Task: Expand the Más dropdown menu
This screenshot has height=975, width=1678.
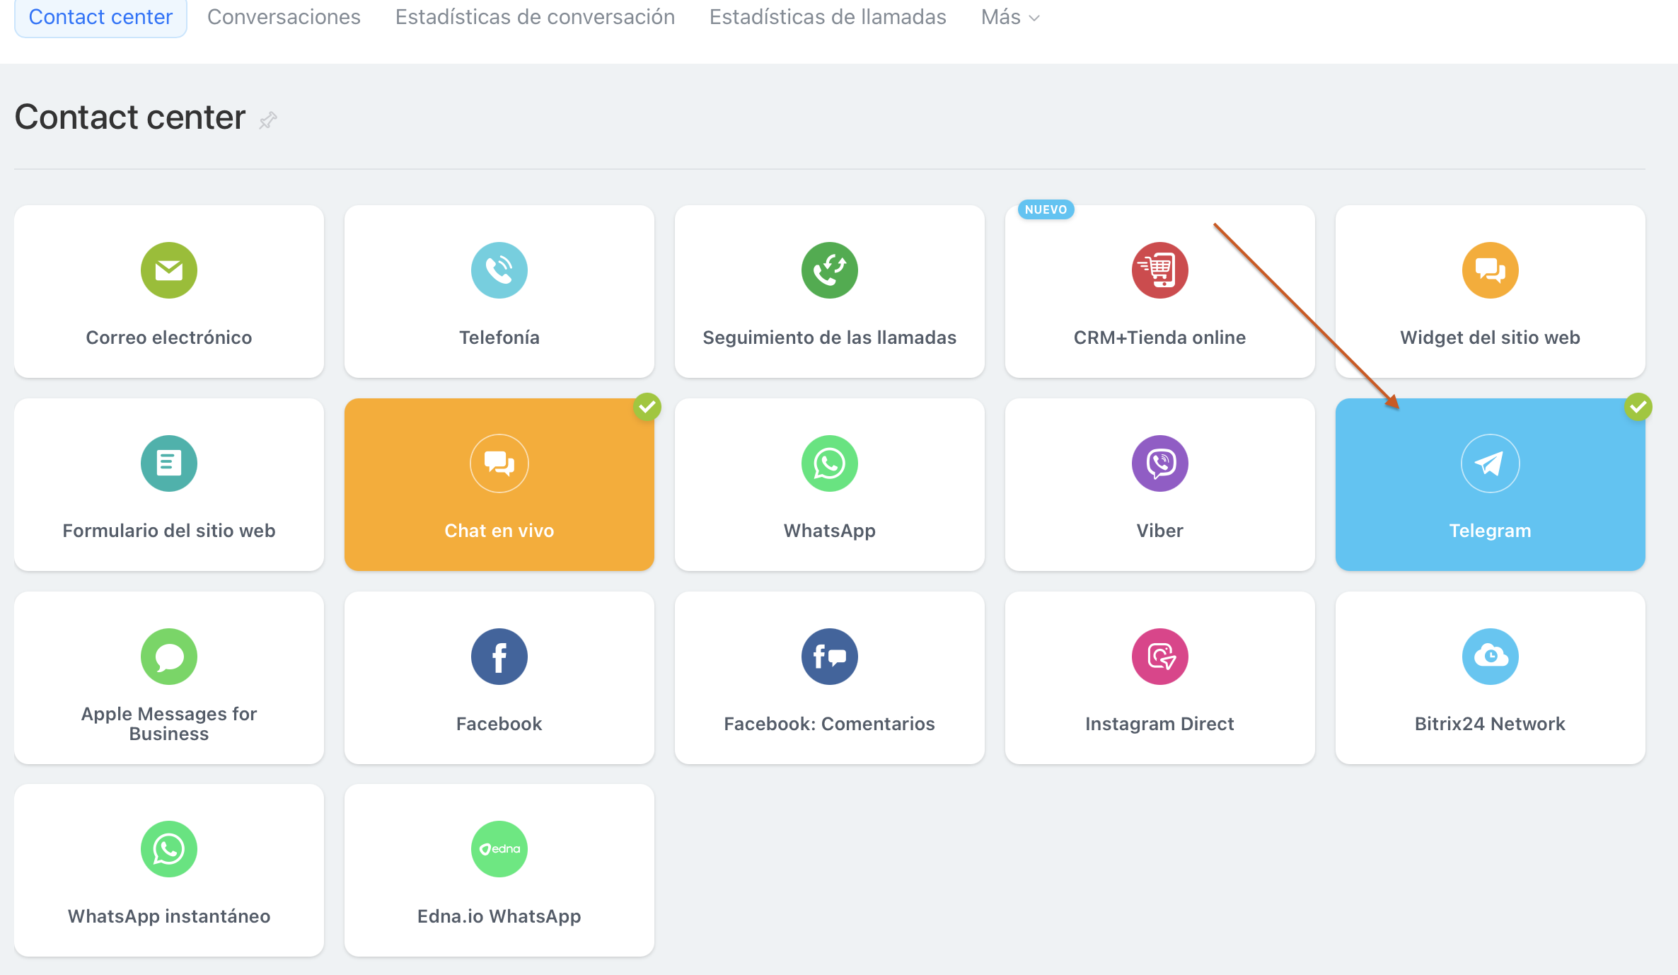Action: coord(1010,17)
